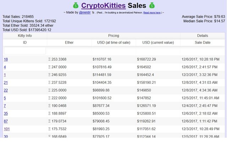The height and width of the screenshot is (145, 227).
Task: Click the small cat icon beside @nieldlr
Action: (93, 12)
